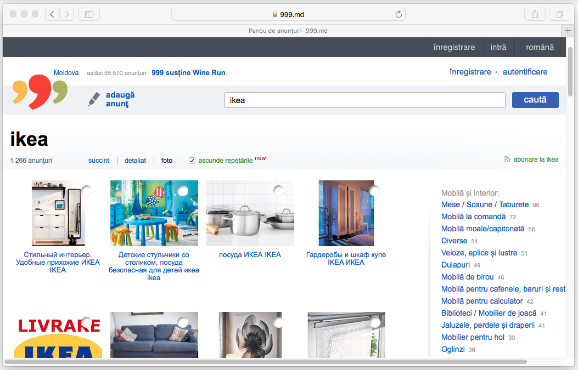The width and height of the screenshot is (578, 370).
Task: Open the blue sofa thumbnail
Action: (154, 335)
